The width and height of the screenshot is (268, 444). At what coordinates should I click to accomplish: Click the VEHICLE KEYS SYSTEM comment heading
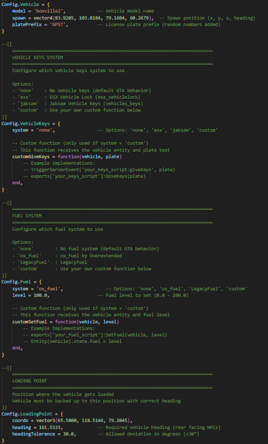point(37,58)
